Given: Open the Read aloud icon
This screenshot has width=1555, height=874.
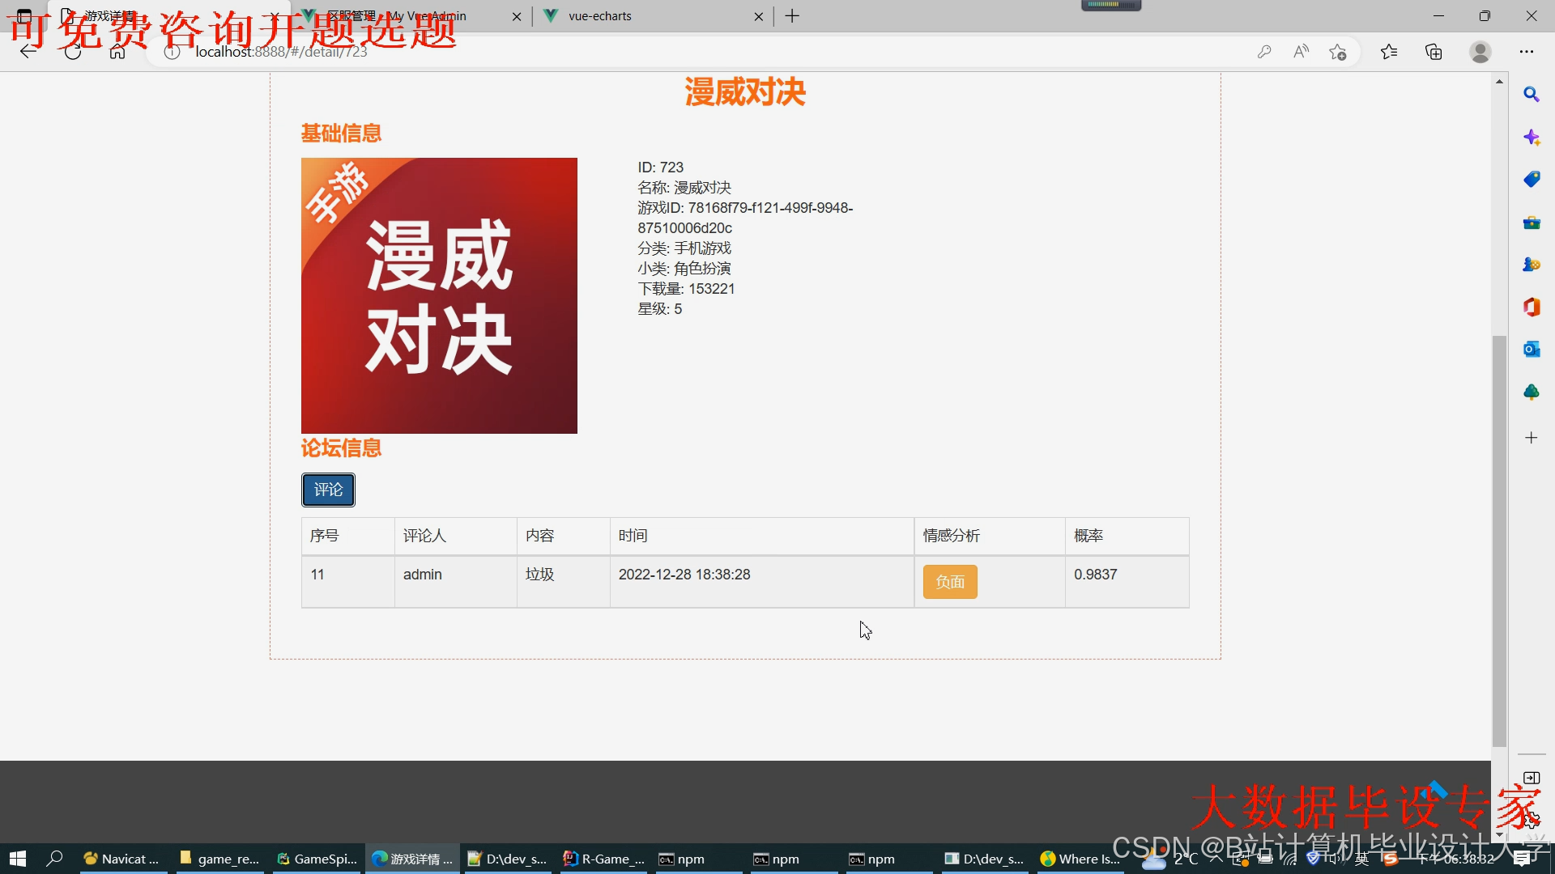Looking at the screenshot, I should [x=1301, y=52].
